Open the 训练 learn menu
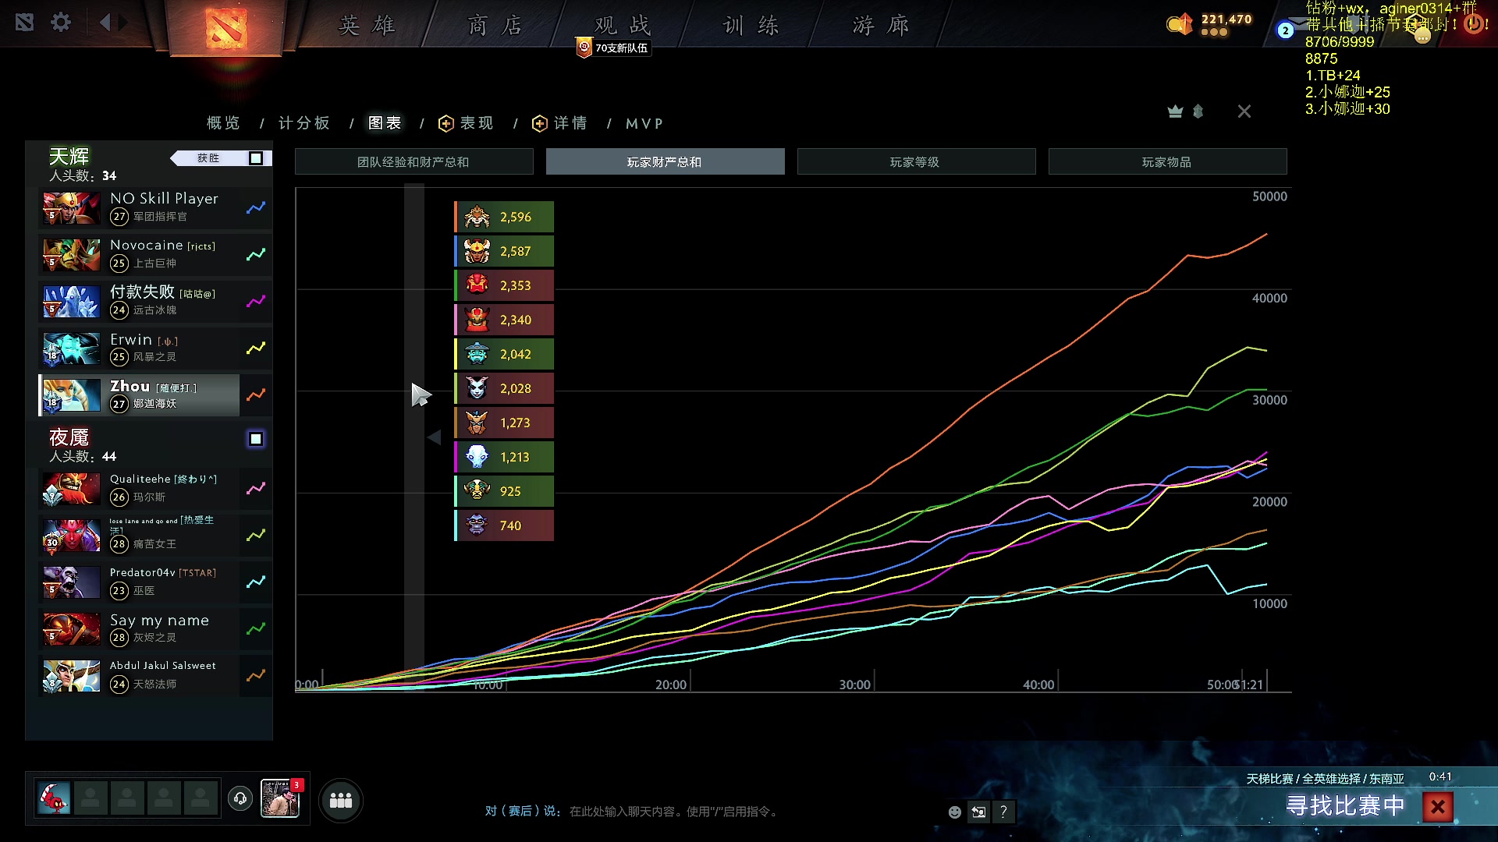1498x842 pixels. tap(751, 26)
